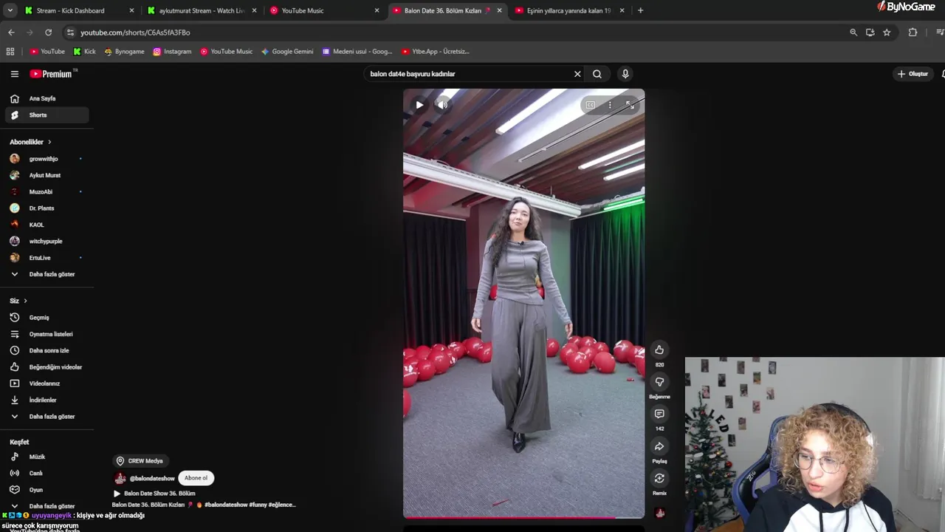Bookmark this page with star icon
945x532 pixels.
coord(887,33)
